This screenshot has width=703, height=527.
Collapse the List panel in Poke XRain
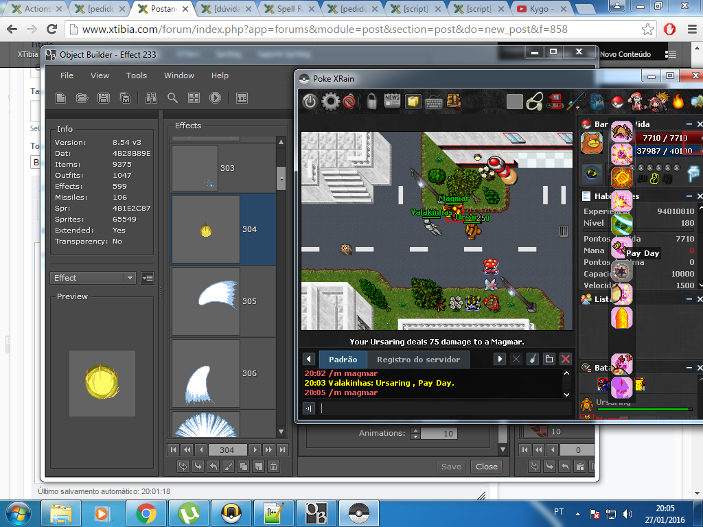point(689,299)
